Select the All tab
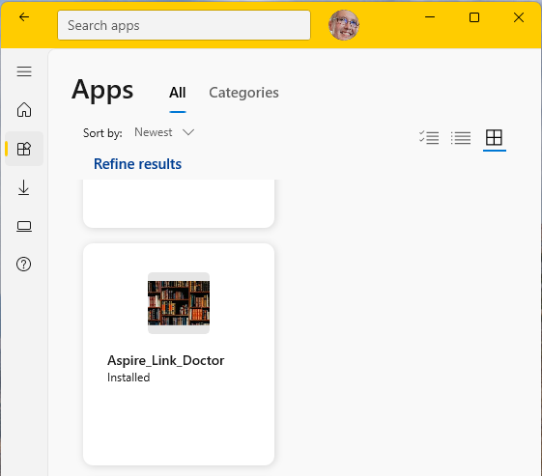The height and width of the screenshot is (476, 542). pyautogui.click(x=178, y=93)
